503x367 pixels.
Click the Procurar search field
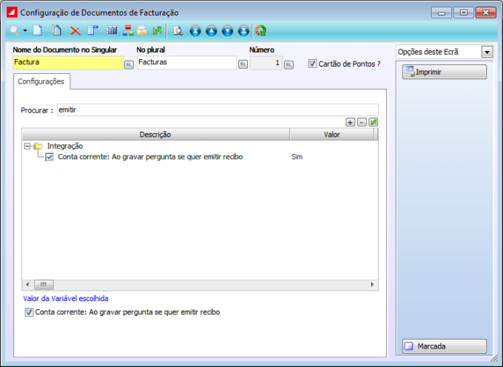pyautogui.click(x=217, y=110)
